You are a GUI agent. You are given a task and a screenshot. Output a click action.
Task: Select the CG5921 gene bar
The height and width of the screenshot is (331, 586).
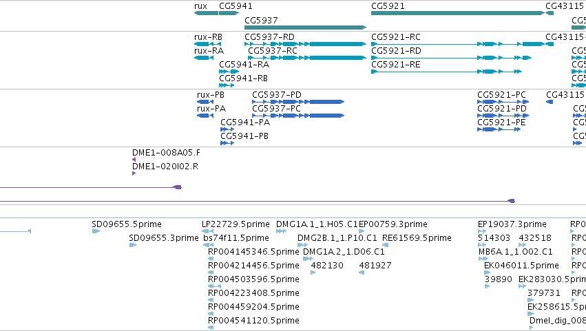coord(458,13)
